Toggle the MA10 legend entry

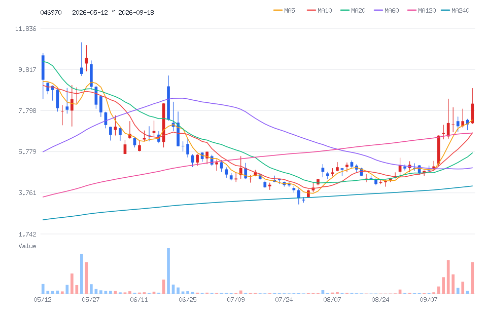pos(319,11)
